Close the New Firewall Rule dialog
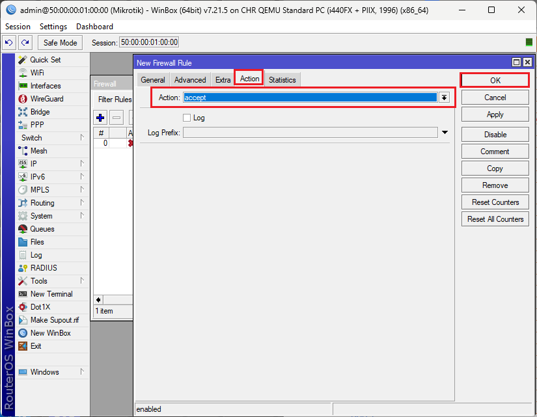This screenshot has width=537, height=417. tap(528, 62)
